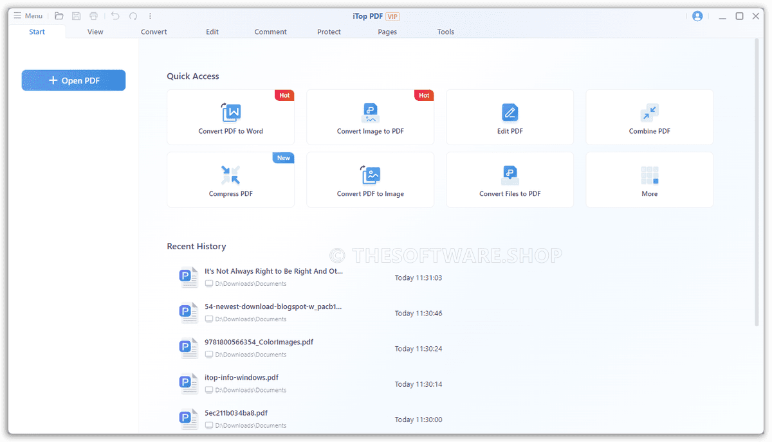Screen dimensions: 772x442
Task: Click the Convert PDF to Word icon
Action: [x=231, y=112]
